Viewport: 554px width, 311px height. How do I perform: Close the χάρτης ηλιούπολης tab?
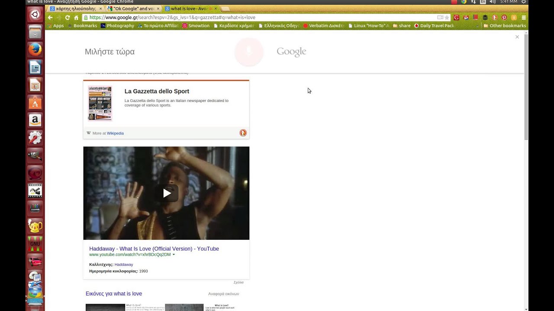101,9
